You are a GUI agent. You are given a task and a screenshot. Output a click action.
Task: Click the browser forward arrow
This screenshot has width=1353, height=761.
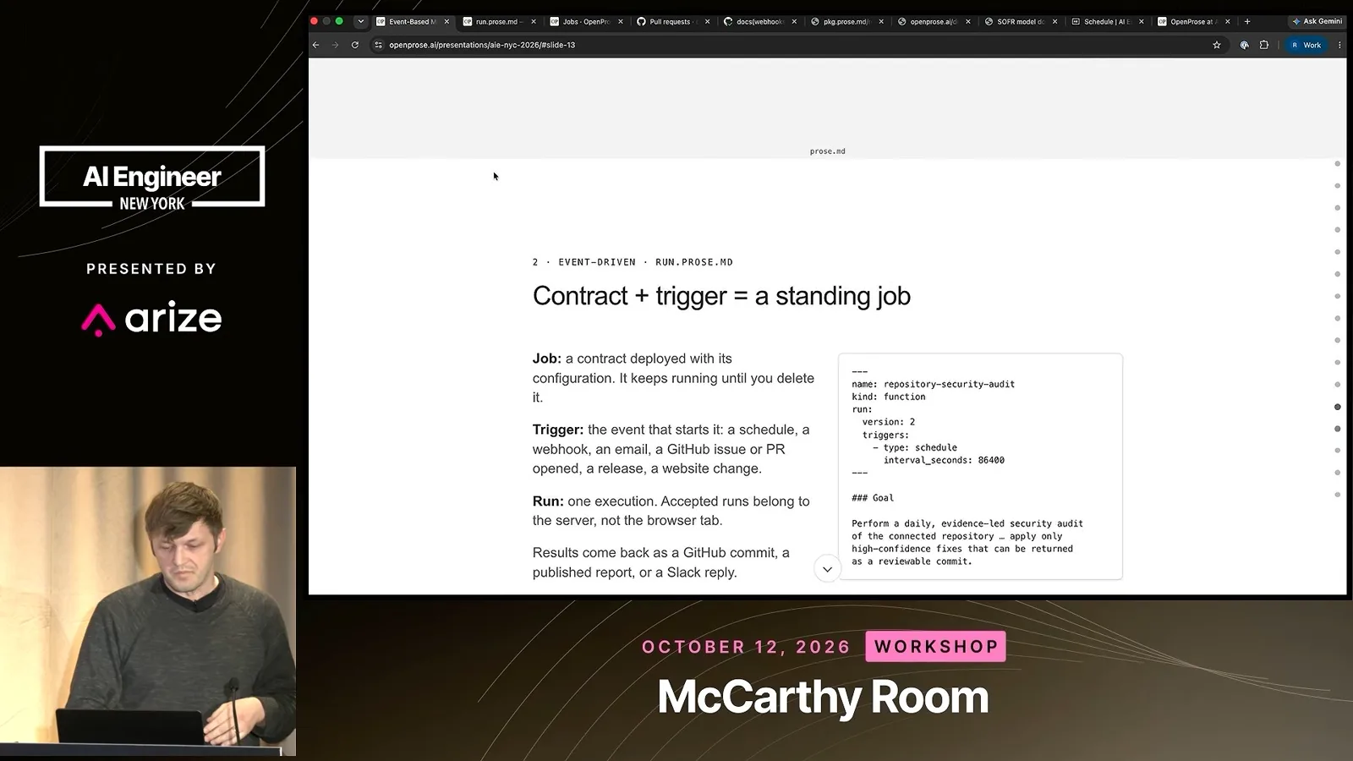(x=335, y=45)
